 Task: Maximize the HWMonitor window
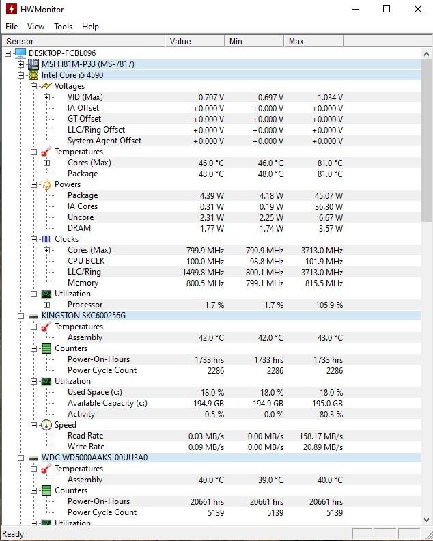click(x=387, y=9)
